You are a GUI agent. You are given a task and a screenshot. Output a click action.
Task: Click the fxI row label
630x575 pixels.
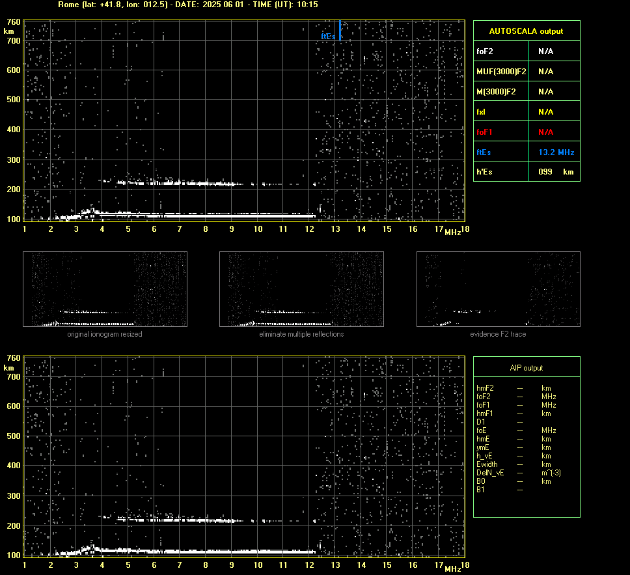[x=481, y=112]
